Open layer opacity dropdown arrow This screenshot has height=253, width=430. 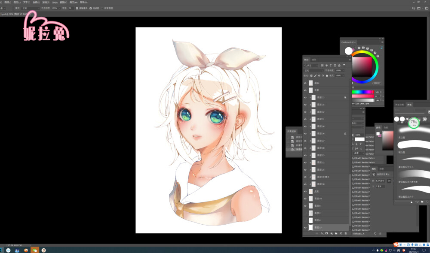344,71
